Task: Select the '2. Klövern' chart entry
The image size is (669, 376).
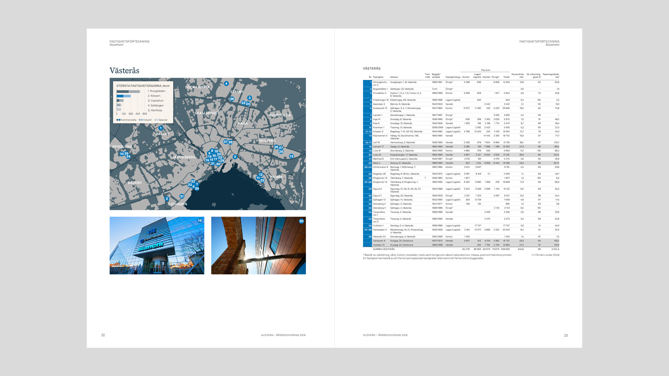Action: click(154, 96)
